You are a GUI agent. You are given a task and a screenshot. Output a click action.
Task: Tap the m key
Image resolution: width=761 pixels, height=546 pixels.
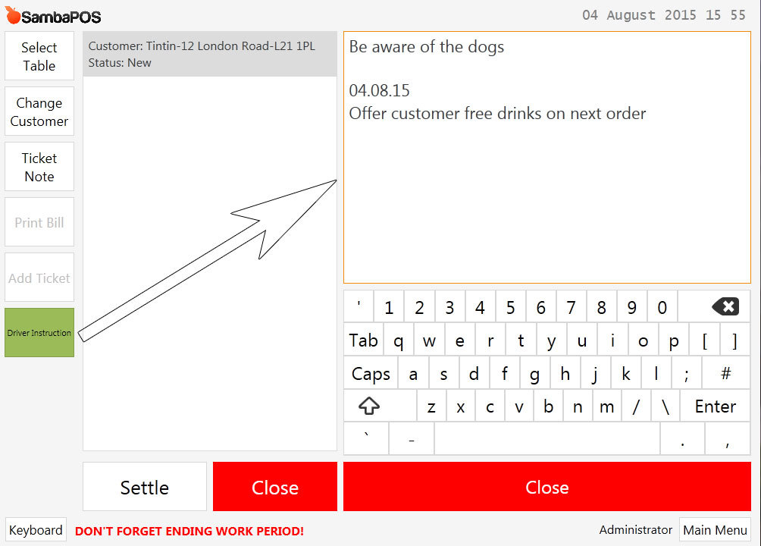[x=606, y=406]
